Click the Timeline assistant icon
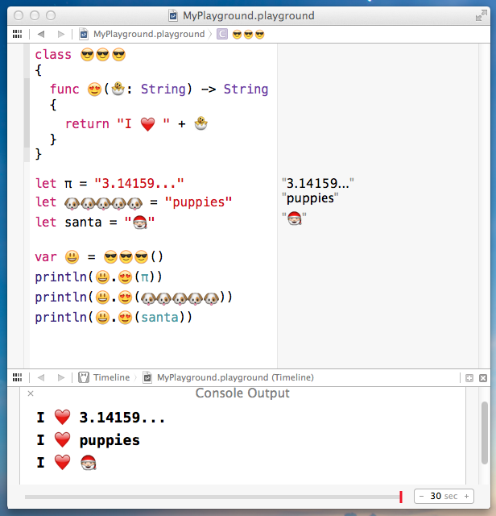496x516 pixels. tap(84, 377)
